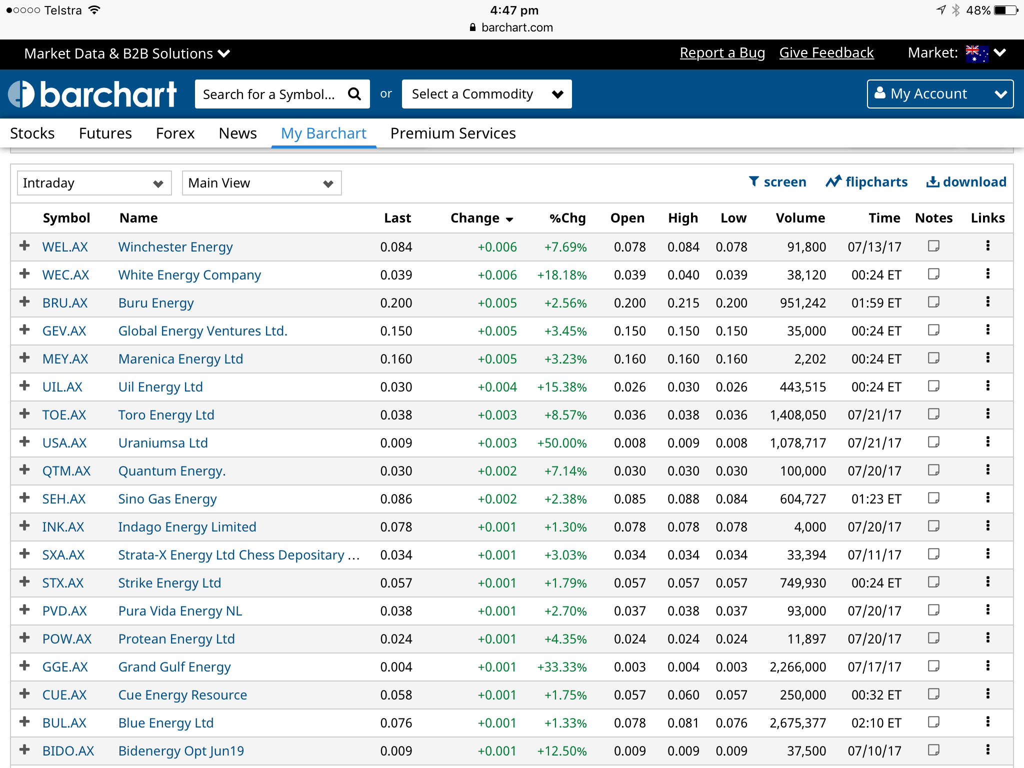1024x768 pixels.
Task: Open links menu dots for POW.AX
Action: (988, 637)
